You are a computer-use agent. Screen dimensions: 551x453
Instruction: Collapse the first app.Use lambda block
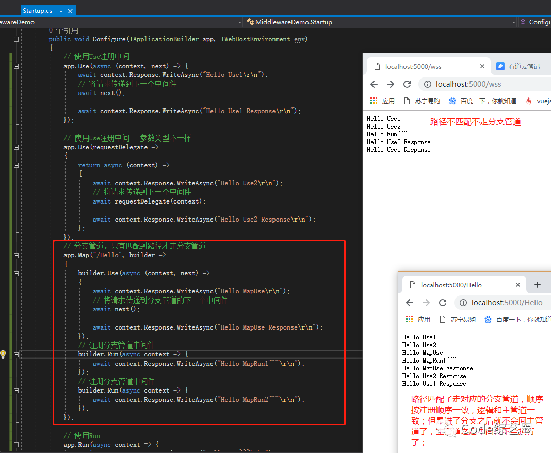point(16,66)
